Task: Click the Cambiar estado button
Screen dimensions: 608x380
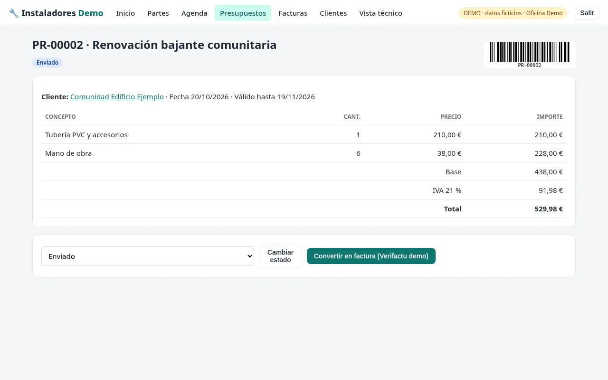Action: [280, 256]
